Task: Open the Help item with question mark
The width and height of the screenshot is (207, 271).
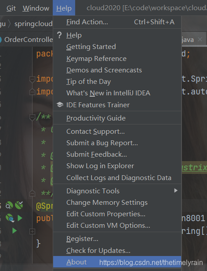Action: pyautogui.click(x=117, y=35)
